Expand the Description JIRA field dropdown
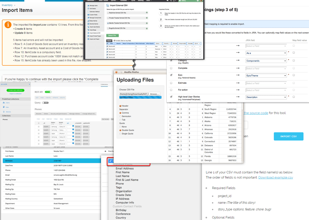The image size is (309, 220). click(x=266, y=97)
